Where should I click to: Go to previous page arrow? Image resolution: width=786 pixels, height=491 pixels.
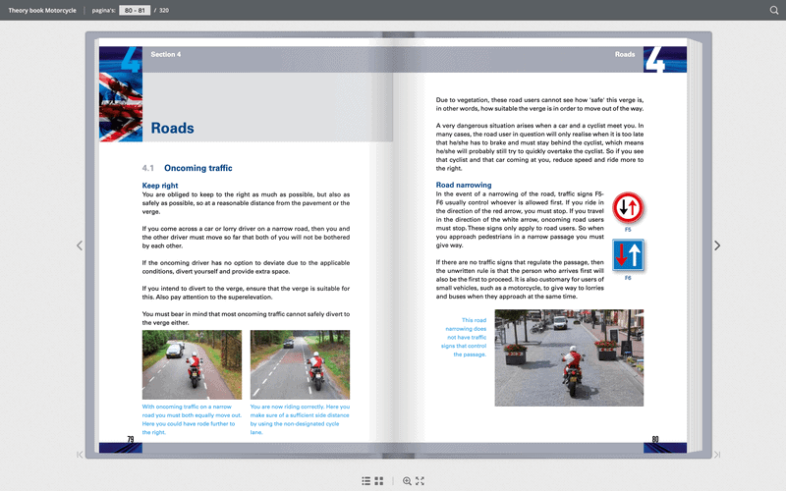pos(80,245)
